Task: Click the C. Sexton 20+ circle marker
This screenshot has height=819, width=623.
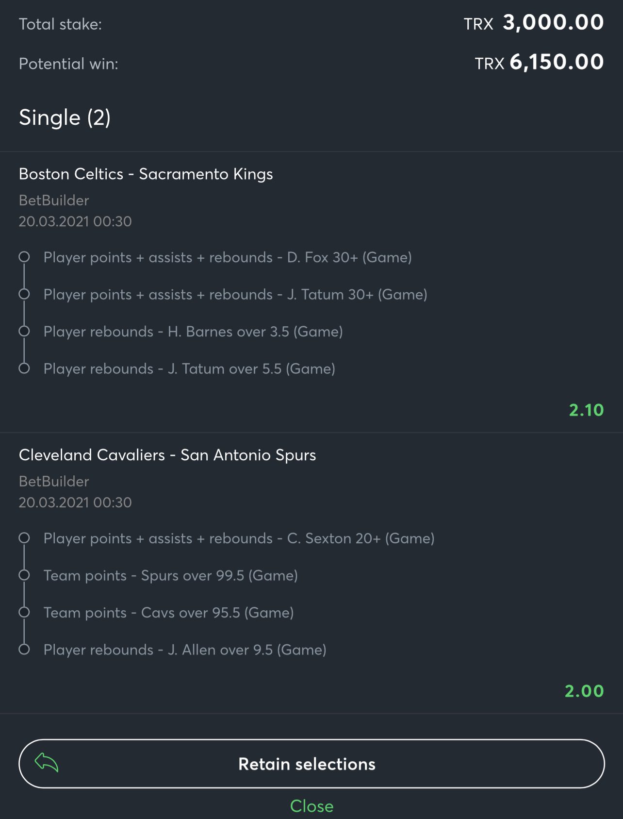Action: point(24,538)
